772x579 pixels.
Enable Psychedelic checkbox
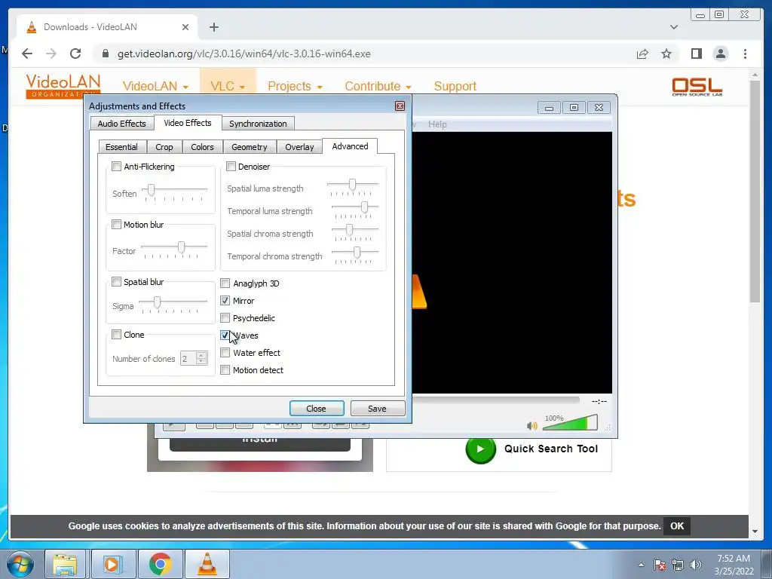225,317
